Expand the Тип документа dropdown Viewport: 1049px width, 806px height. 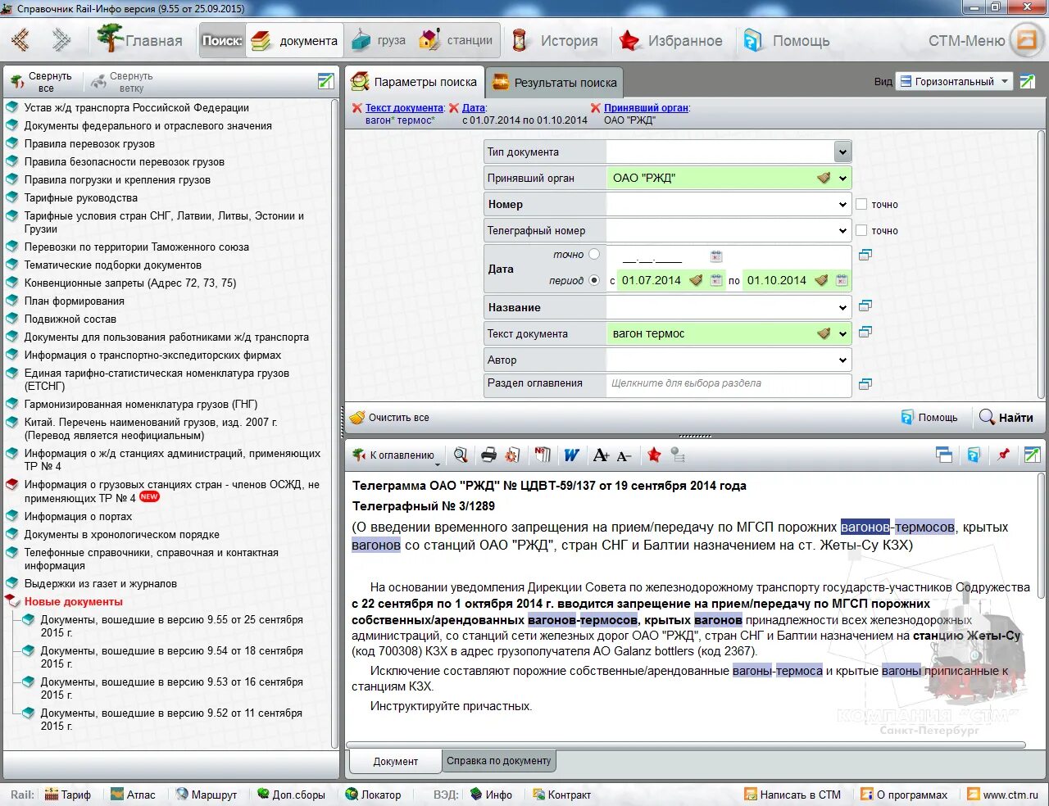pyautogui.click(x=842, y=152)
